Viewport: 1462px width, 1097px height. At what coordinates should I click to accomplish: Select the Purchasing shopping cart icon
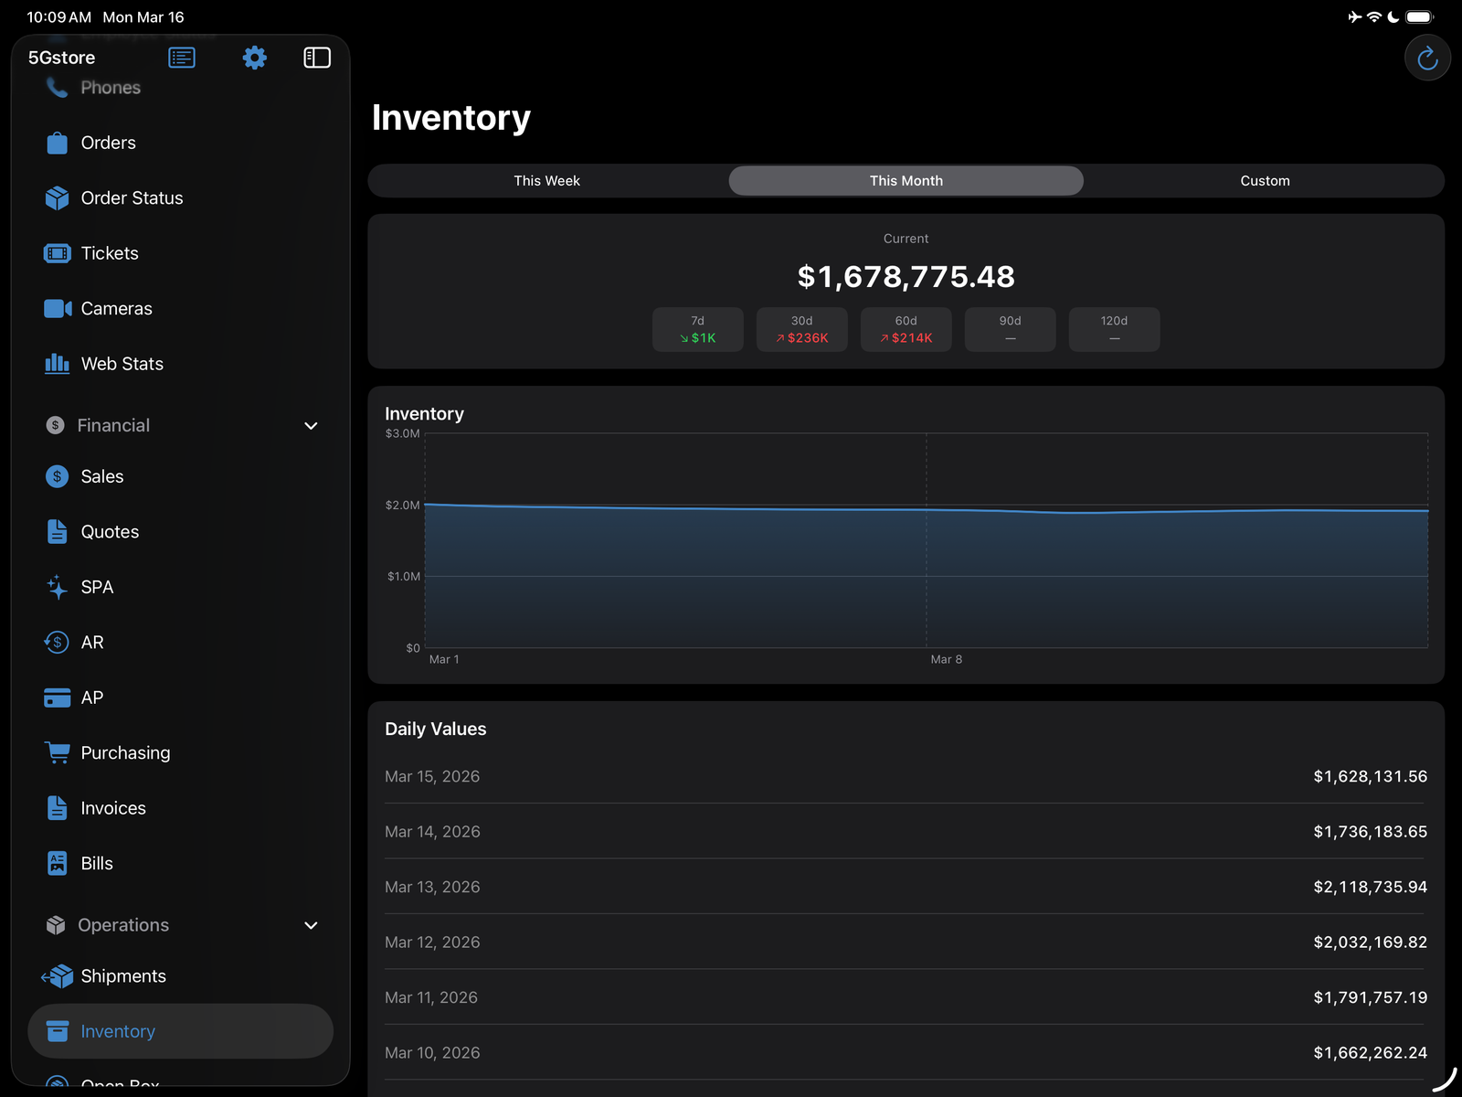point(57,752)
